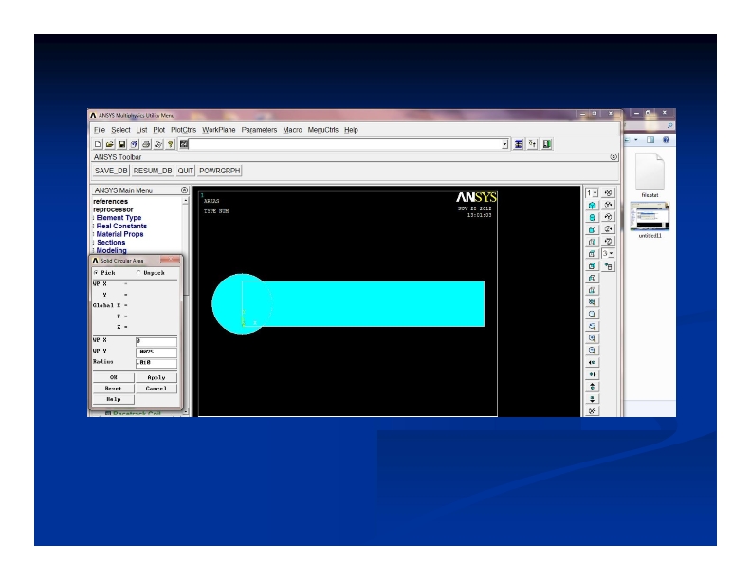Click the Pan Model Left arrow icon
This screenshot has width=751, height=580.
[593, 362]
